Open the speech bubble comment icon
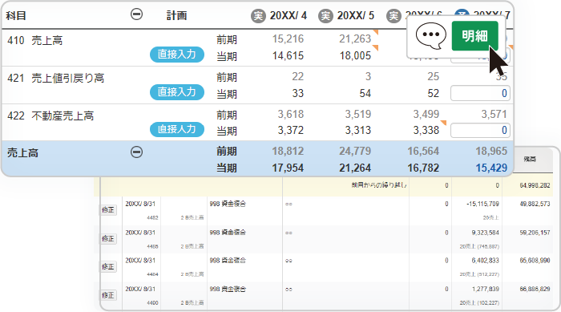The height and width of the screenshot is (312, 561). [431, 35]
